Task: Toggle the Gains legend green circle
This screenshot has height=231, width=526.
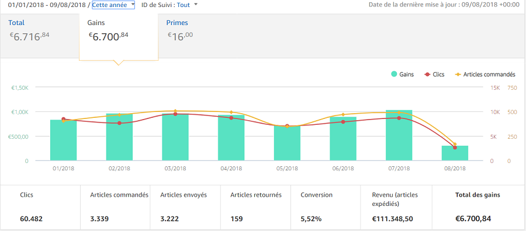Action: coord(394,74)
